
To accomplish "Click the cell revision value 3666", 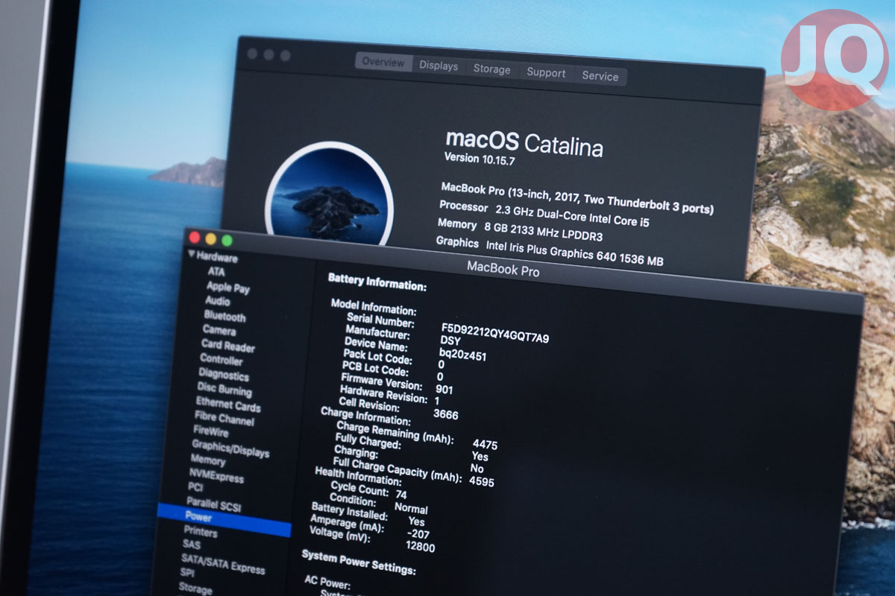I will pos(445,414).
